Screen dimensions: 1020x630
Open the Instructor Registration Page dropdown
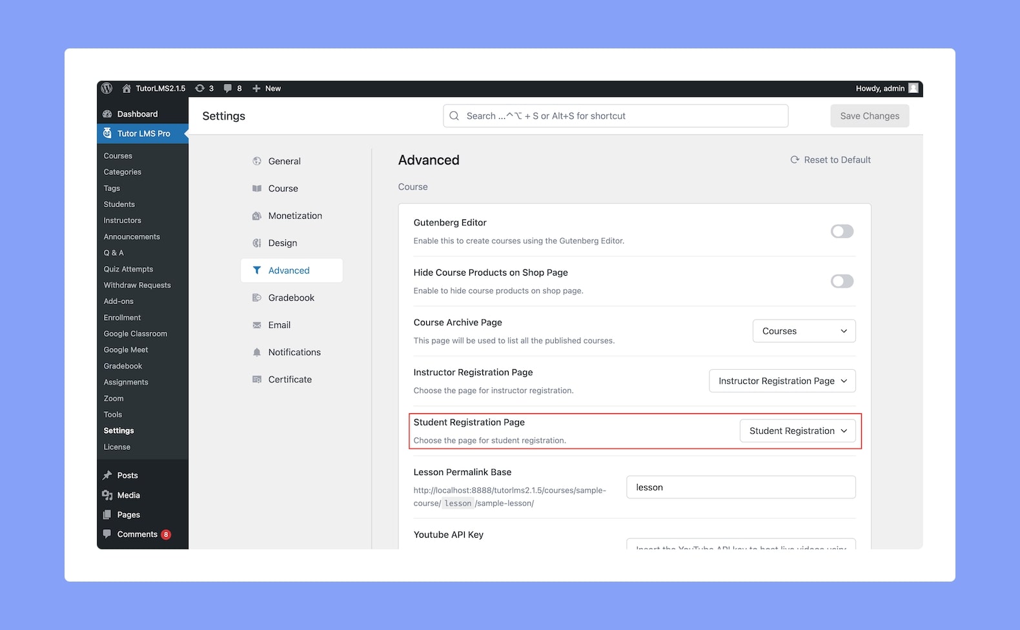click(782, 381)
